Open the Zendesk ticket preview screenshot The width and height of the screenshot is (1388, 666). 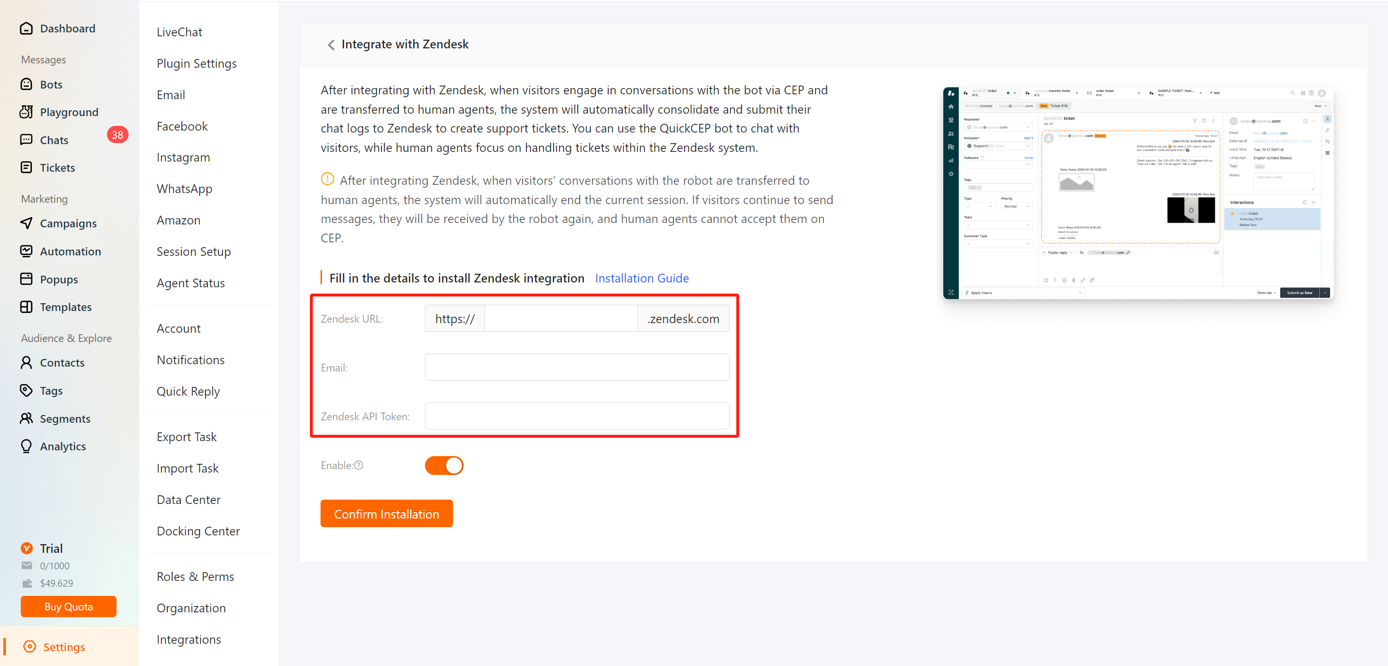(1138, 193)
